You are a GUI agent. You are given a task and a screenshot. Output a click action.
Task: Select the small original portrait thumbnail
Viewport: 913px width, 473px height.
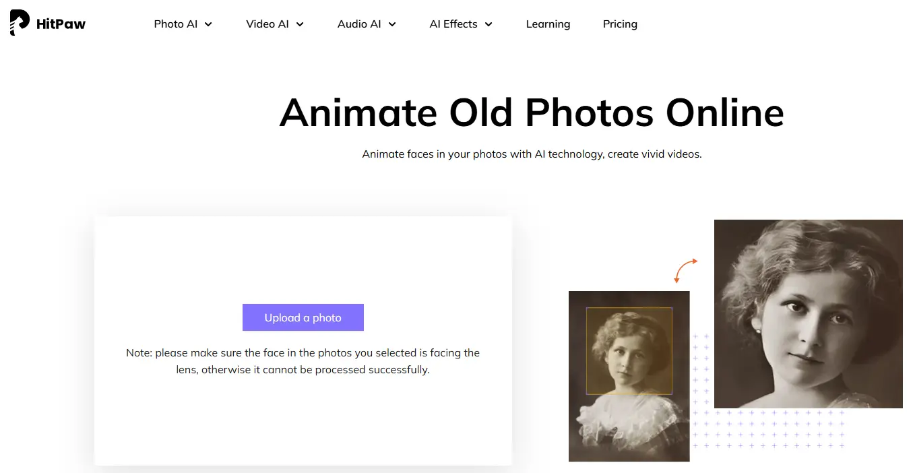click(x=629, y=431)
